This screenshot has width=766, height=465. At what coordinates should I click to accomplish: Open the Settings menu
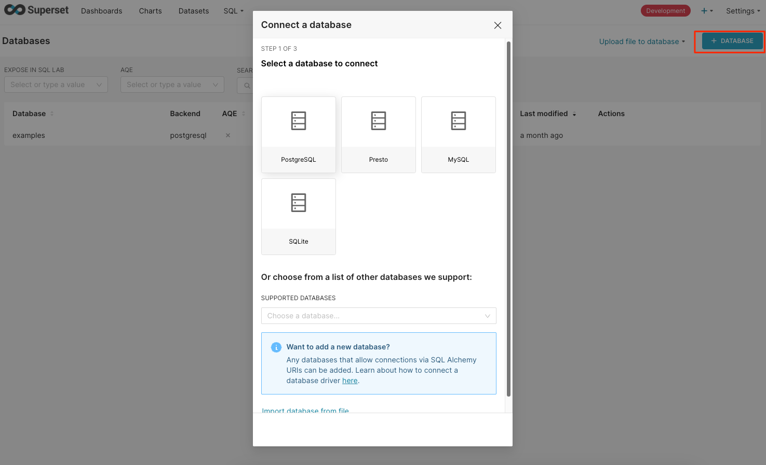click(743, 11)
